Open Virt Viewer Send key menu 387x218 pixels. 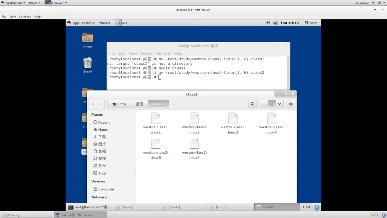(x=25, y=17)
